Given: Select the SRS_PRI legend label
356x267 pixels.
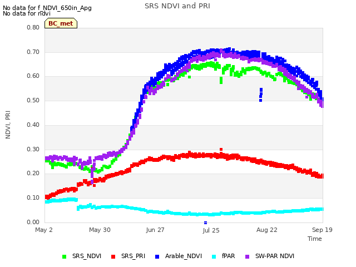Looking at the screenshot, I should pos(133,256).
